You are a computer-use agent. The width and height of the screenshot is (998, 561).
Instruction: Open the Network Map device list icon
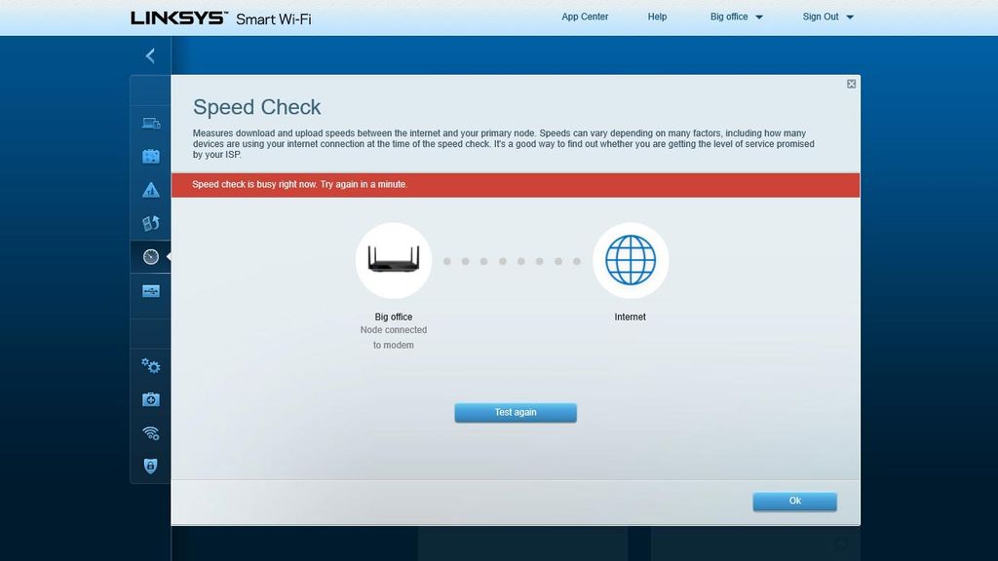point(150,123)
